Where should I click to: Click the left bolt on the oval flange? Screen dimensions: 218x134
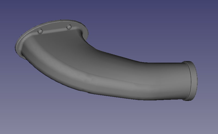coord(40,31)
